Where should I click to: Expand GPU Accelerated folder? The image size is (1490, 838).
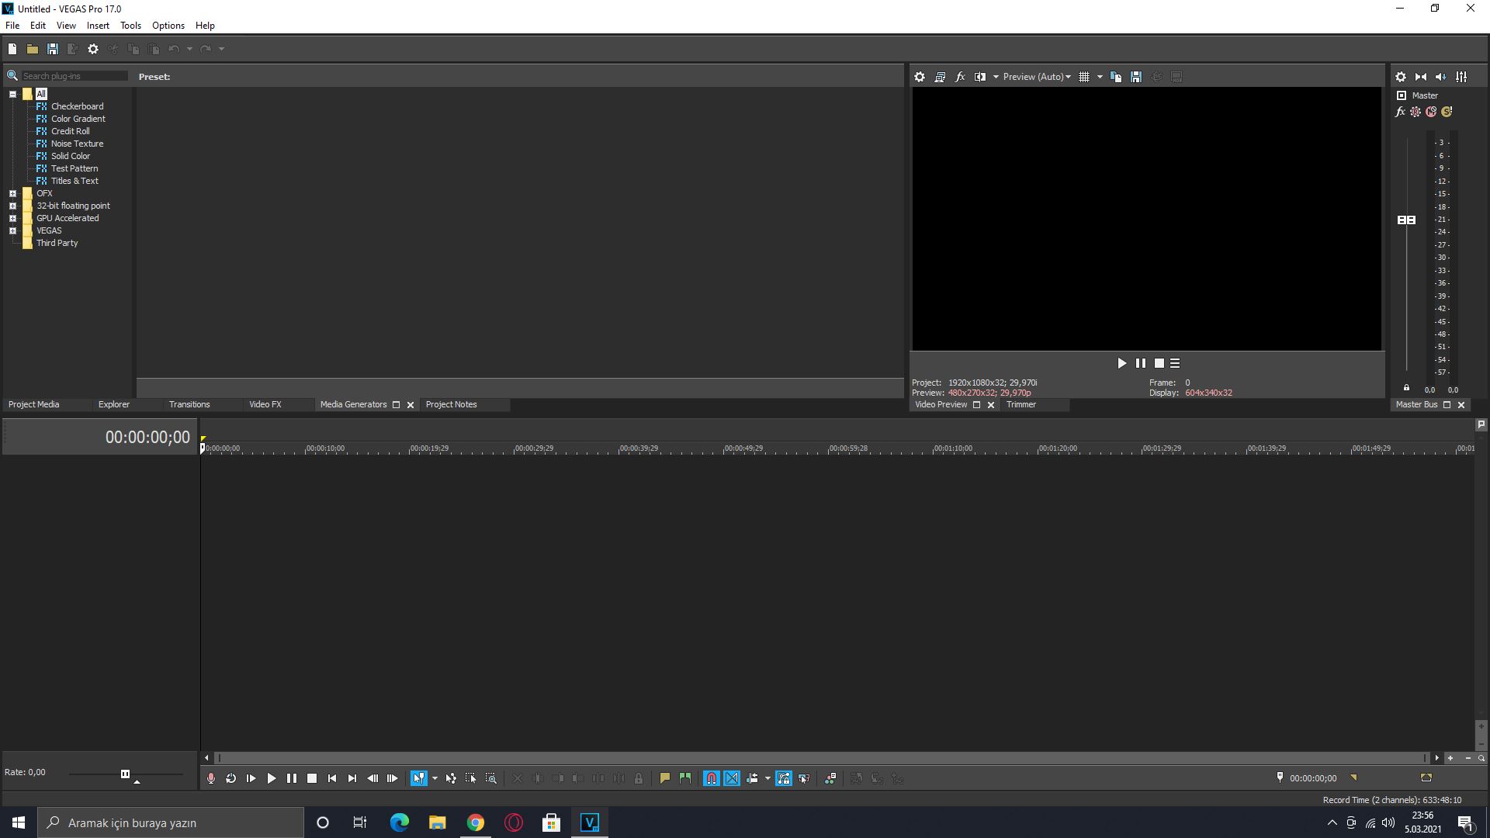[12, 218]
